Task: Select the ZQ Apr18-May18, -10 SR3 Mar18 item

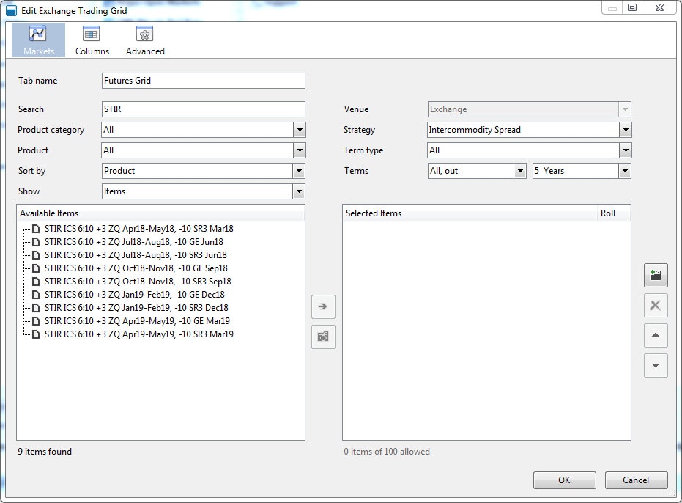Action: pos(138,229)
